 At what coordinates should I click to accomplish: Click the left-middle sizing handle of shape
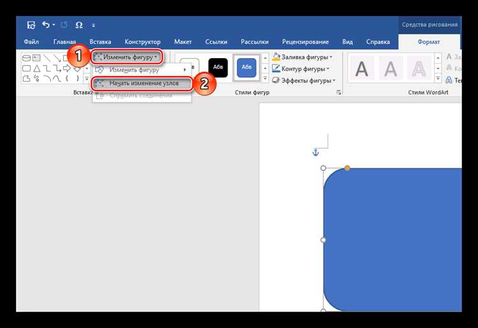[323, 240]
